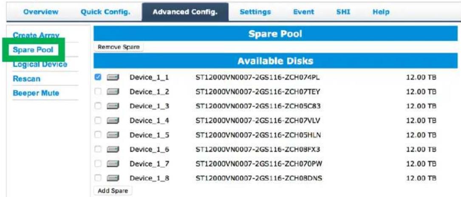Click Beeper Mute in the sidebar

click(x=36, y=93)
